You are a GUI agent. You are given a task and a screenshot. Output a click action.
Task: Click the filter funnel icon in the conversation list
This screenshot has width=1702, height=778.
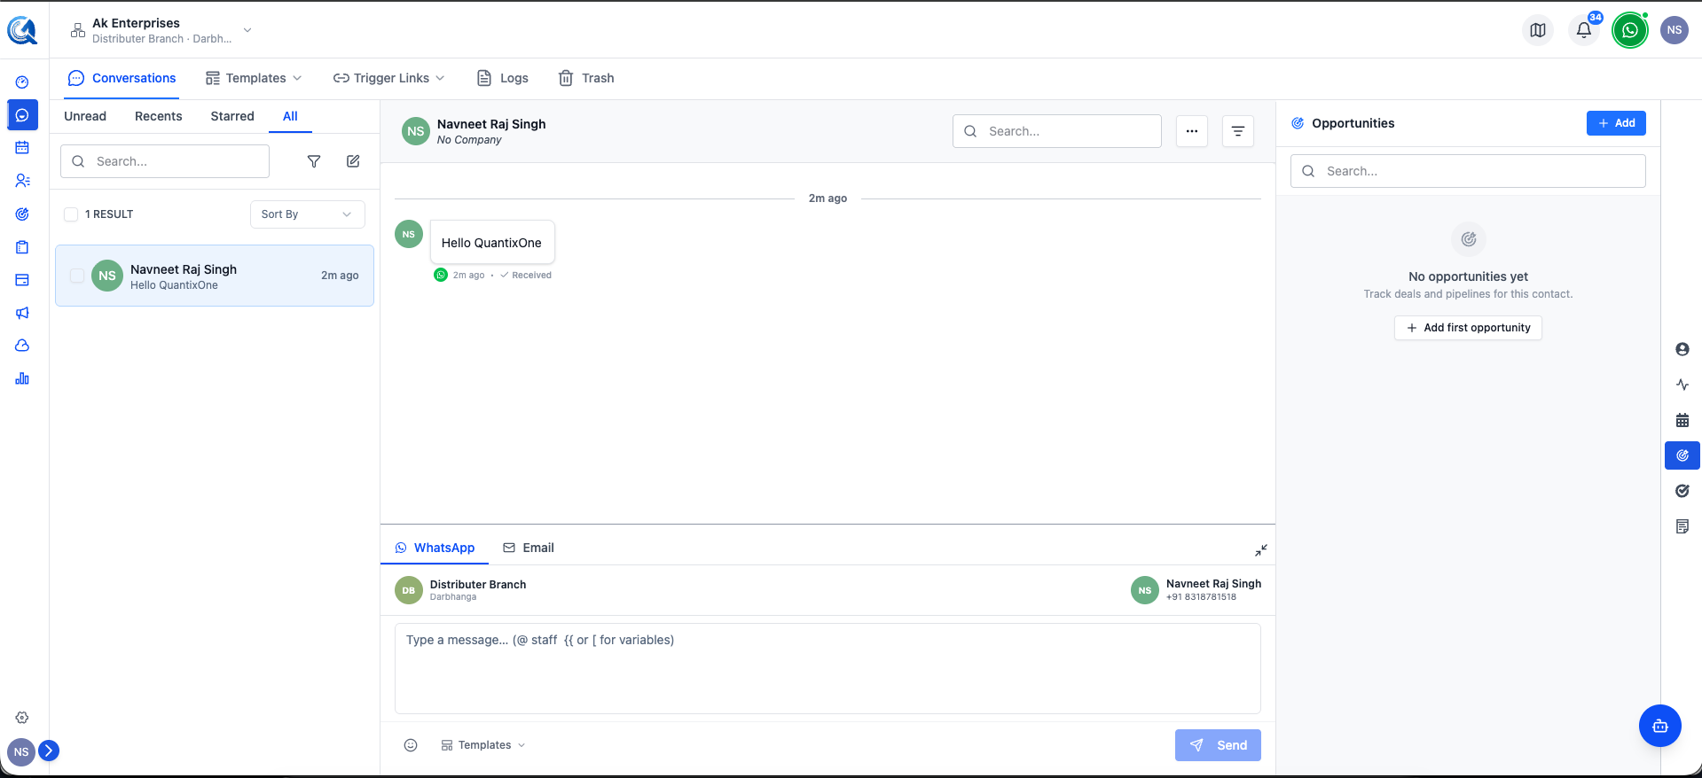(x=314, y=161)
